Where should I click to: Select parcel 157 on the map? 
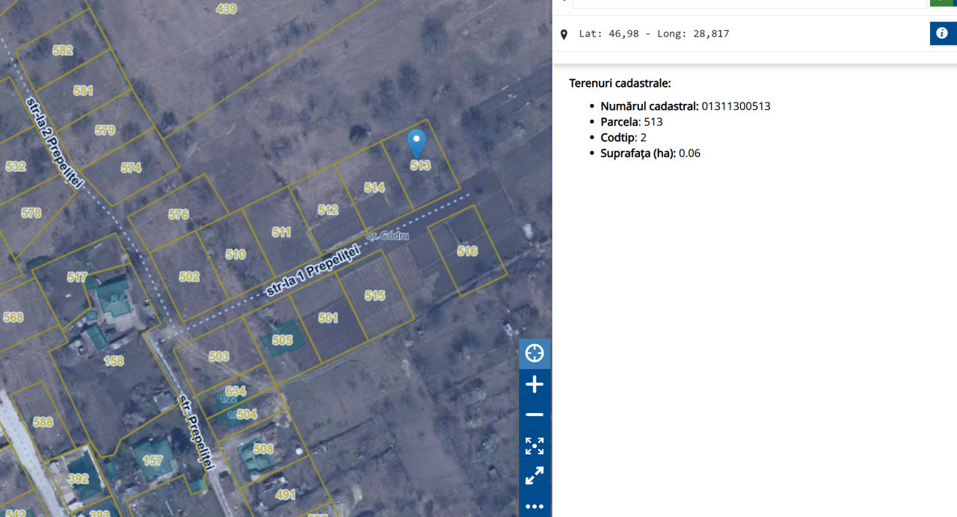coord(153,461)
